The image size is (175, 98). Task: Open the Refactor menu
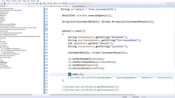tap(8, 1)
